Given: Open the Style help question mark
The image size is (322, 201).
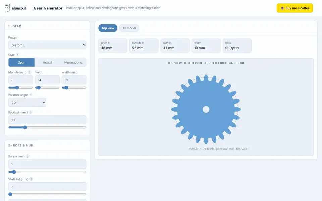Looking at the screenshot, I should point(18,55).
